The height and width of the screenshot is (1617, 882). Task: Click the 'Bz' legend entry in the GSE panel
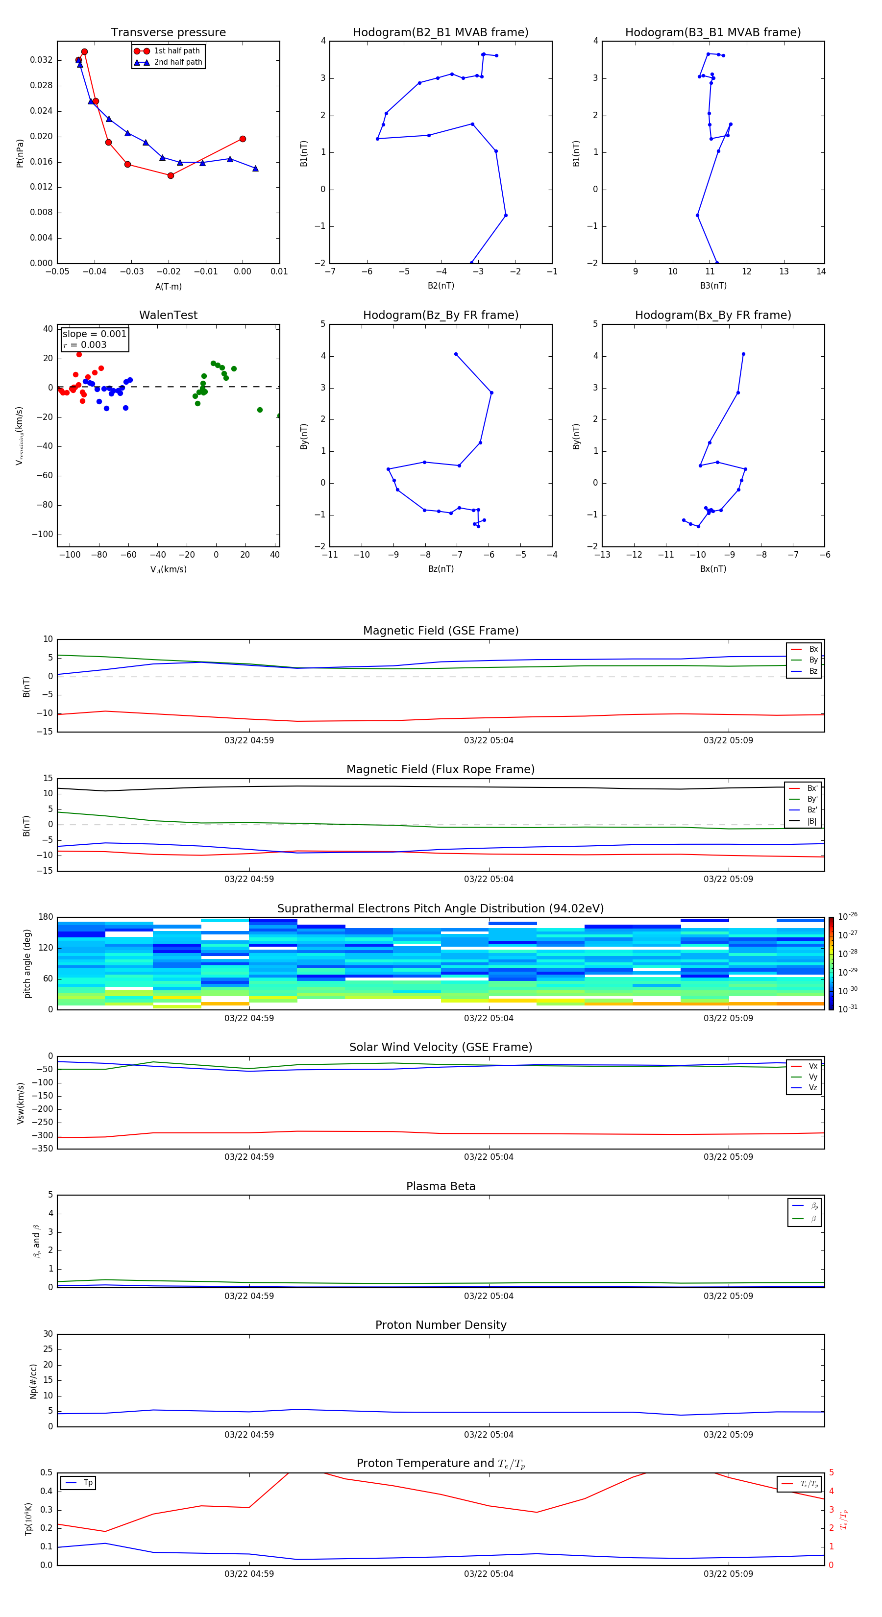[804, 671]
